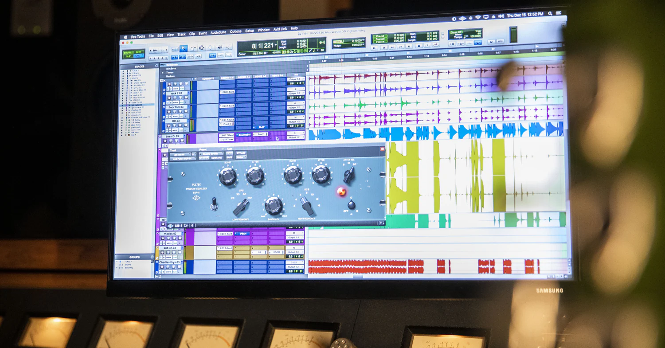Click low-frequency BOOST knob on Pultec
The image size is (665, 348).
coord(228,176)
